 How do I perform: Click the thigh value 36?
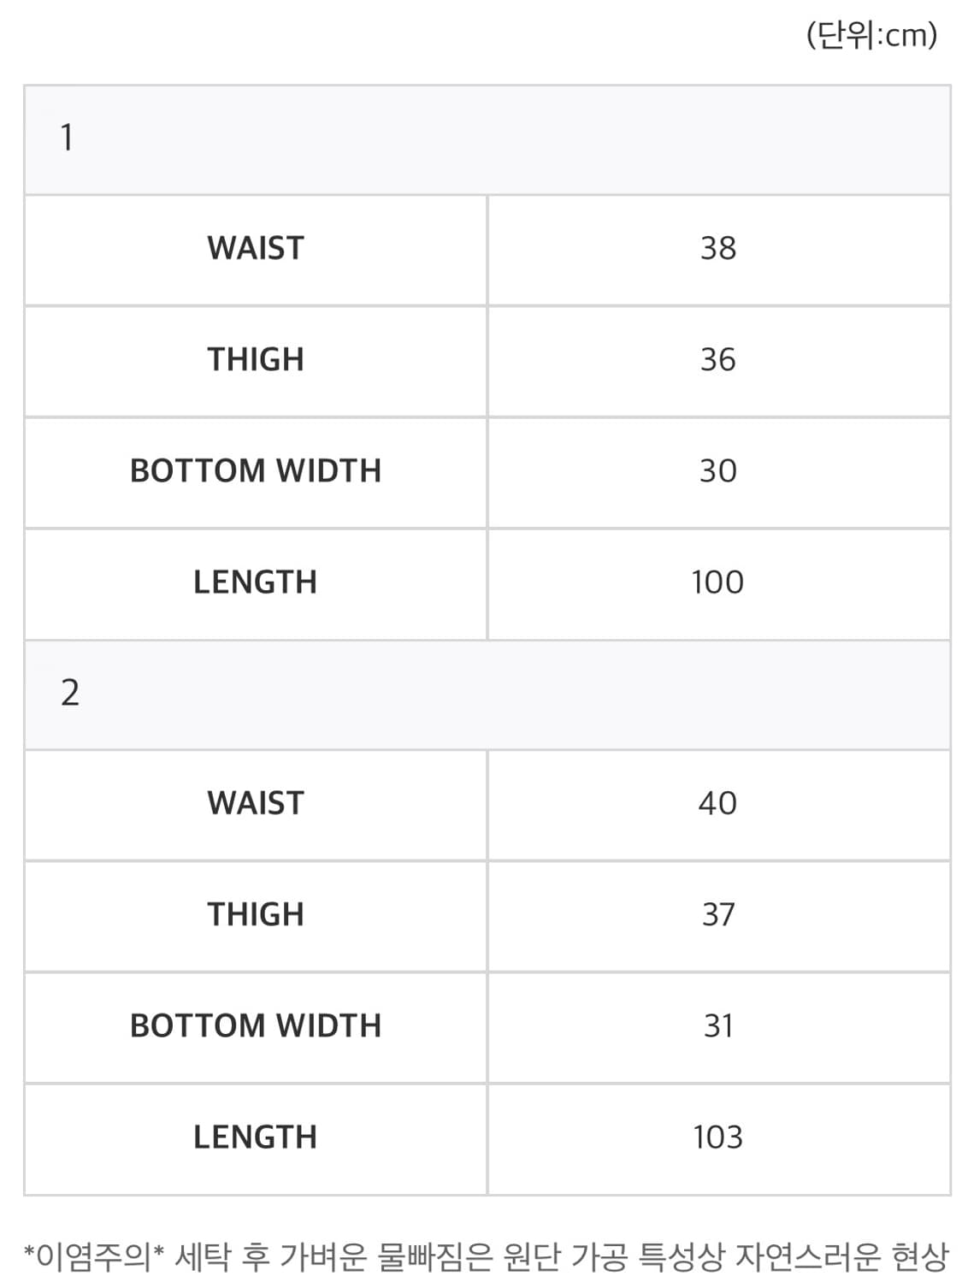pos(718,359)
